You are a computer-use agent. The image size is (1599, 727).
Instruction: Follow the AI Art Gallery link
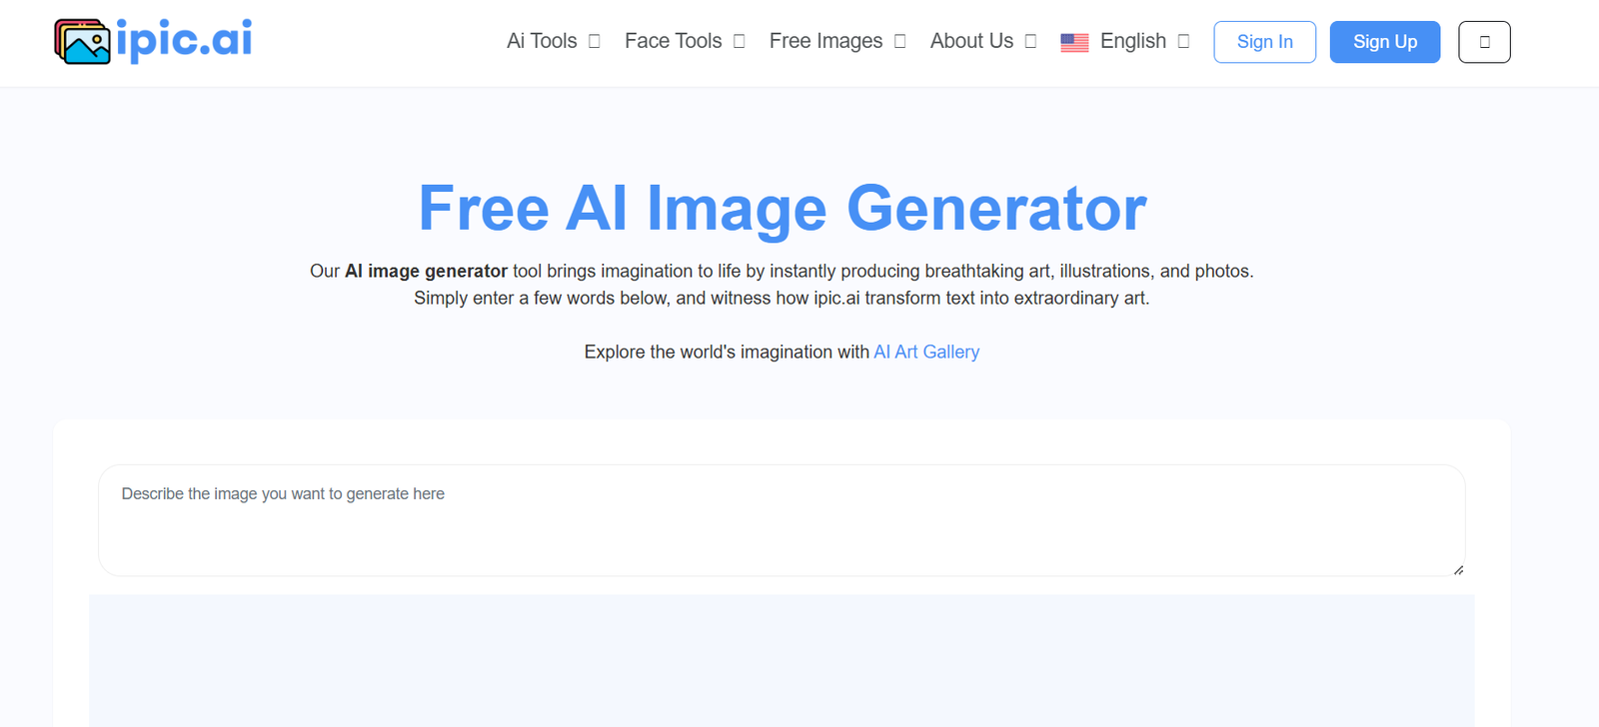coord(926,352)
